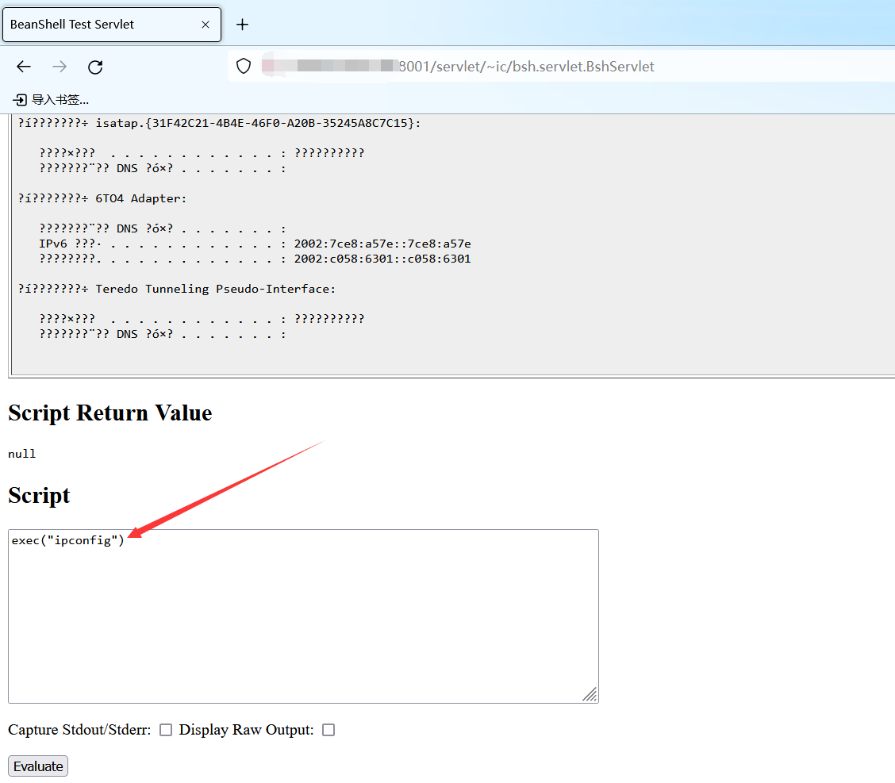This screenshot has width=895, height=783.
Task: Reload the BshServlet page
Action: point(95,67)
